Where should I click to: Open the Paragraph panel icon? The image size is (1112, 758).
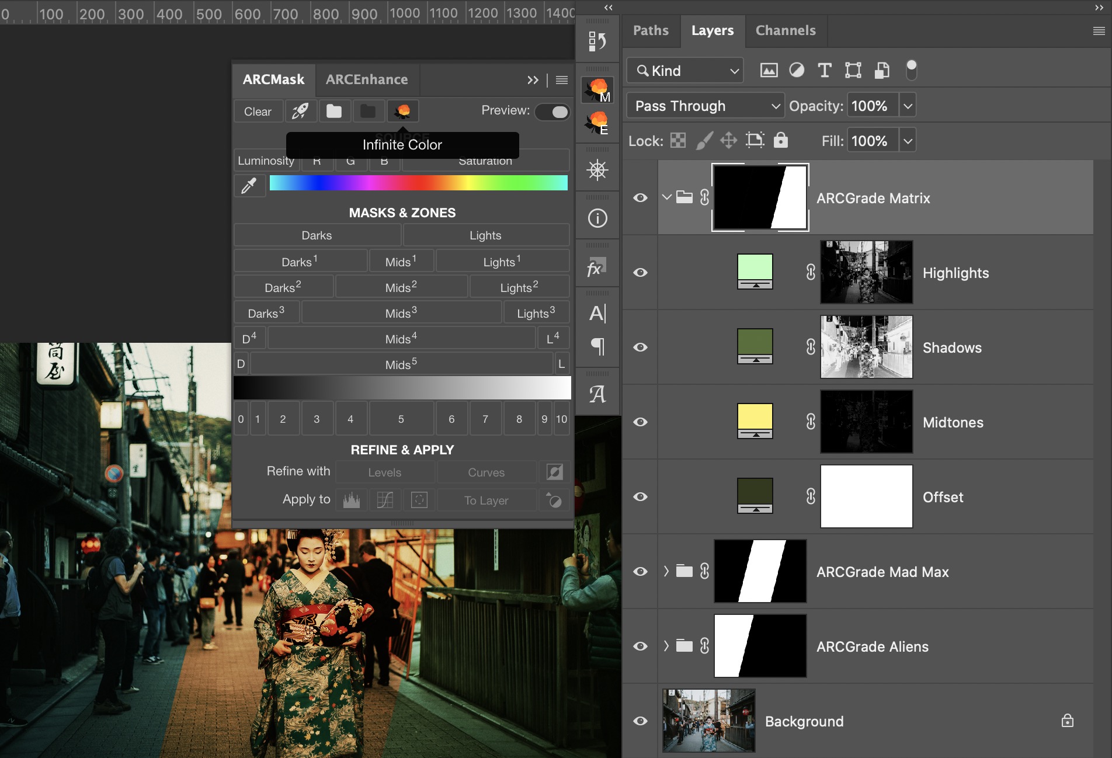coord(598,346)
